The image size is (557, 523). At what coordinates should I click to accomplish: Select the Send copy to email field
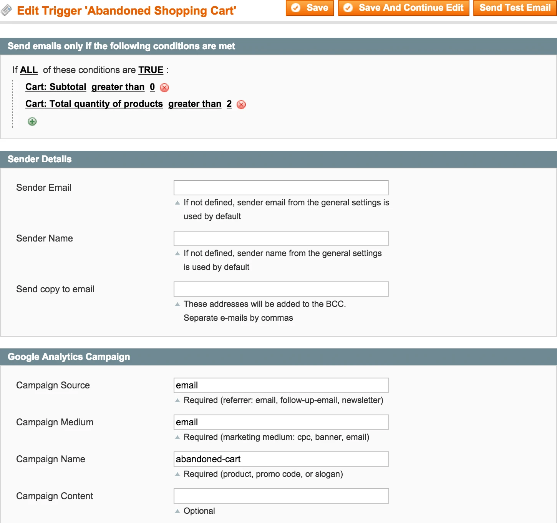tap(281, 289)
